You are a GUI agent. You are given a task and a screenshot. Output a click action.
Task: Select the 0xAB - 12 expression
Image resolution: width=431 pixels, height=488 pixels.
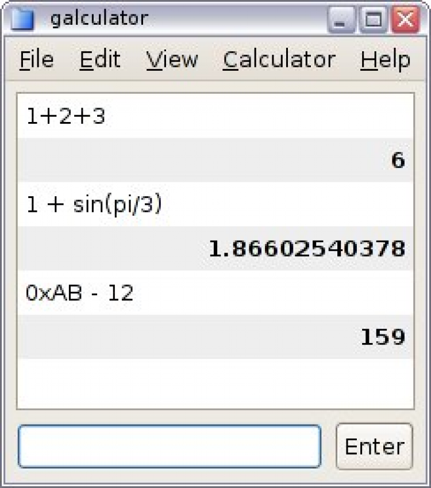[79, 293]
